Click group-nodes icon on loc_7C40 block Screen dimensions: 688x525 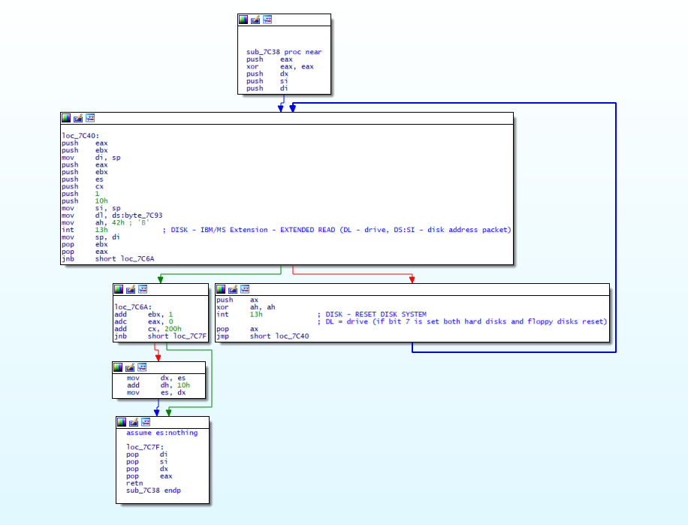tap(90, 118)
